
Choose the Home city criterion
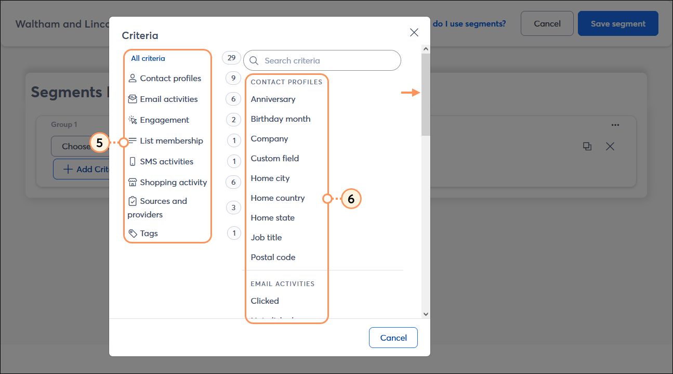[270, 178]
